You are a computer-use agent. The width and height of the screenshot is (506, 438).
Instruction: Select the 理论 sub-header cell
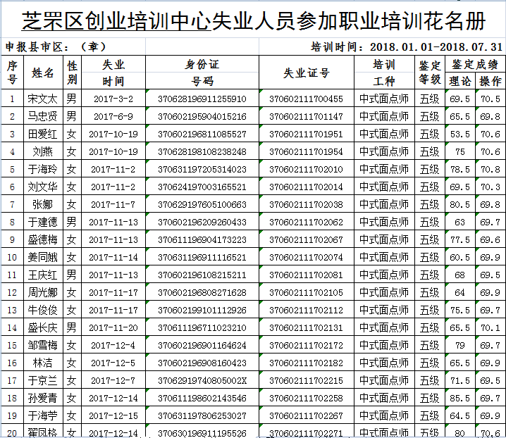click(x=459, y=81)
